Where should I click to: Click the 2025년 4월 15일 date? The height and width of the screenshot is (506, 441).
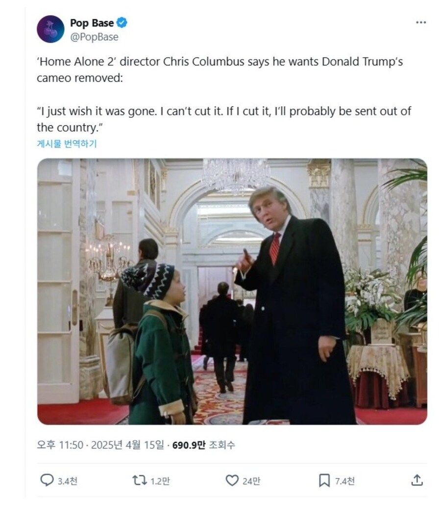pos(127,445)
